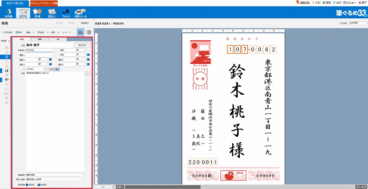Click the 氏名 name input field
The height and width of the screenshot is (189, 368).
coord(50,45)
